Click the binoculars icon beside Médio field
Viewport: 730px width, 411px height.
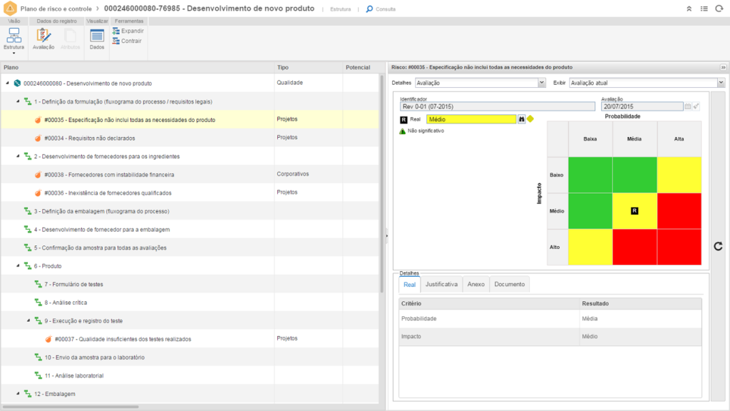[x=521, y=119]
